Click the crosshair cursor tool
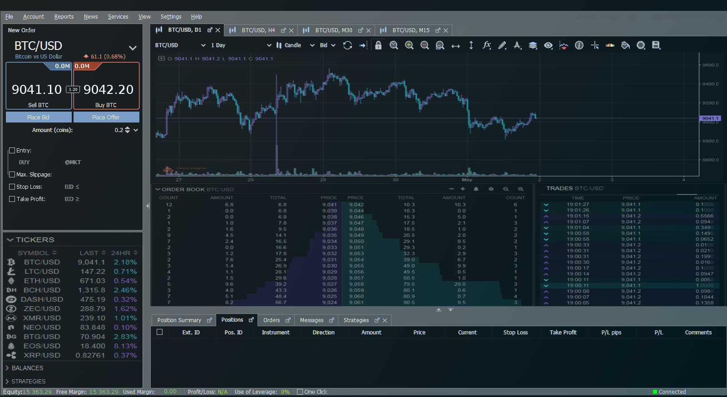This screenshot has width=727, height=397. (595, 45)
